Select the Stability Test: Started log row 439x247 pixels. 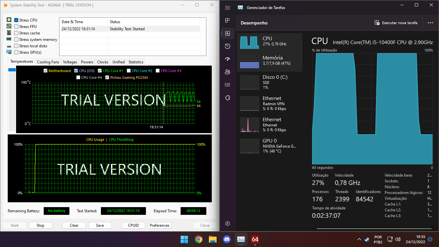[x=130, y=29]
